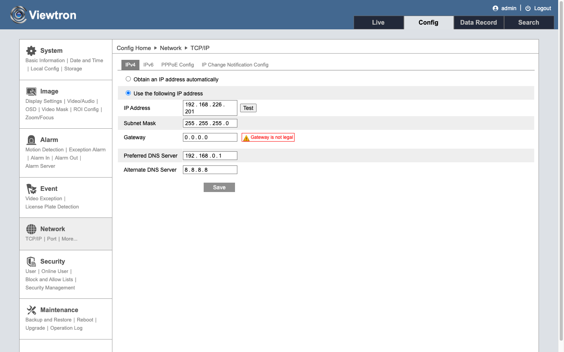564x352 pixels.
Task: Open Date and Time settings
Action: click(x=87, y=61)
